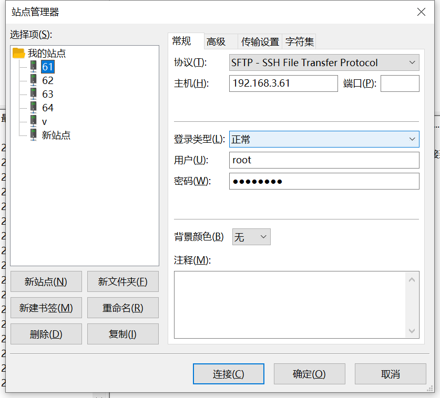Select site 61 in the tree
This screenshot has height=398, width=440.
pyautogui.click(x=48, y=67)
